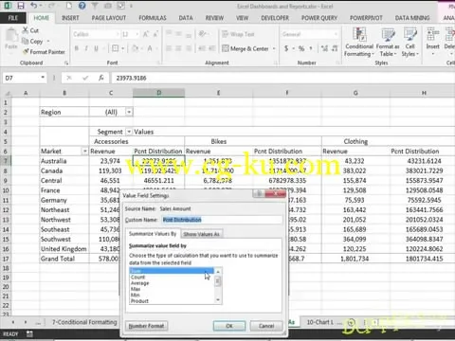Click Increase Font Size icon

point(146,34)
